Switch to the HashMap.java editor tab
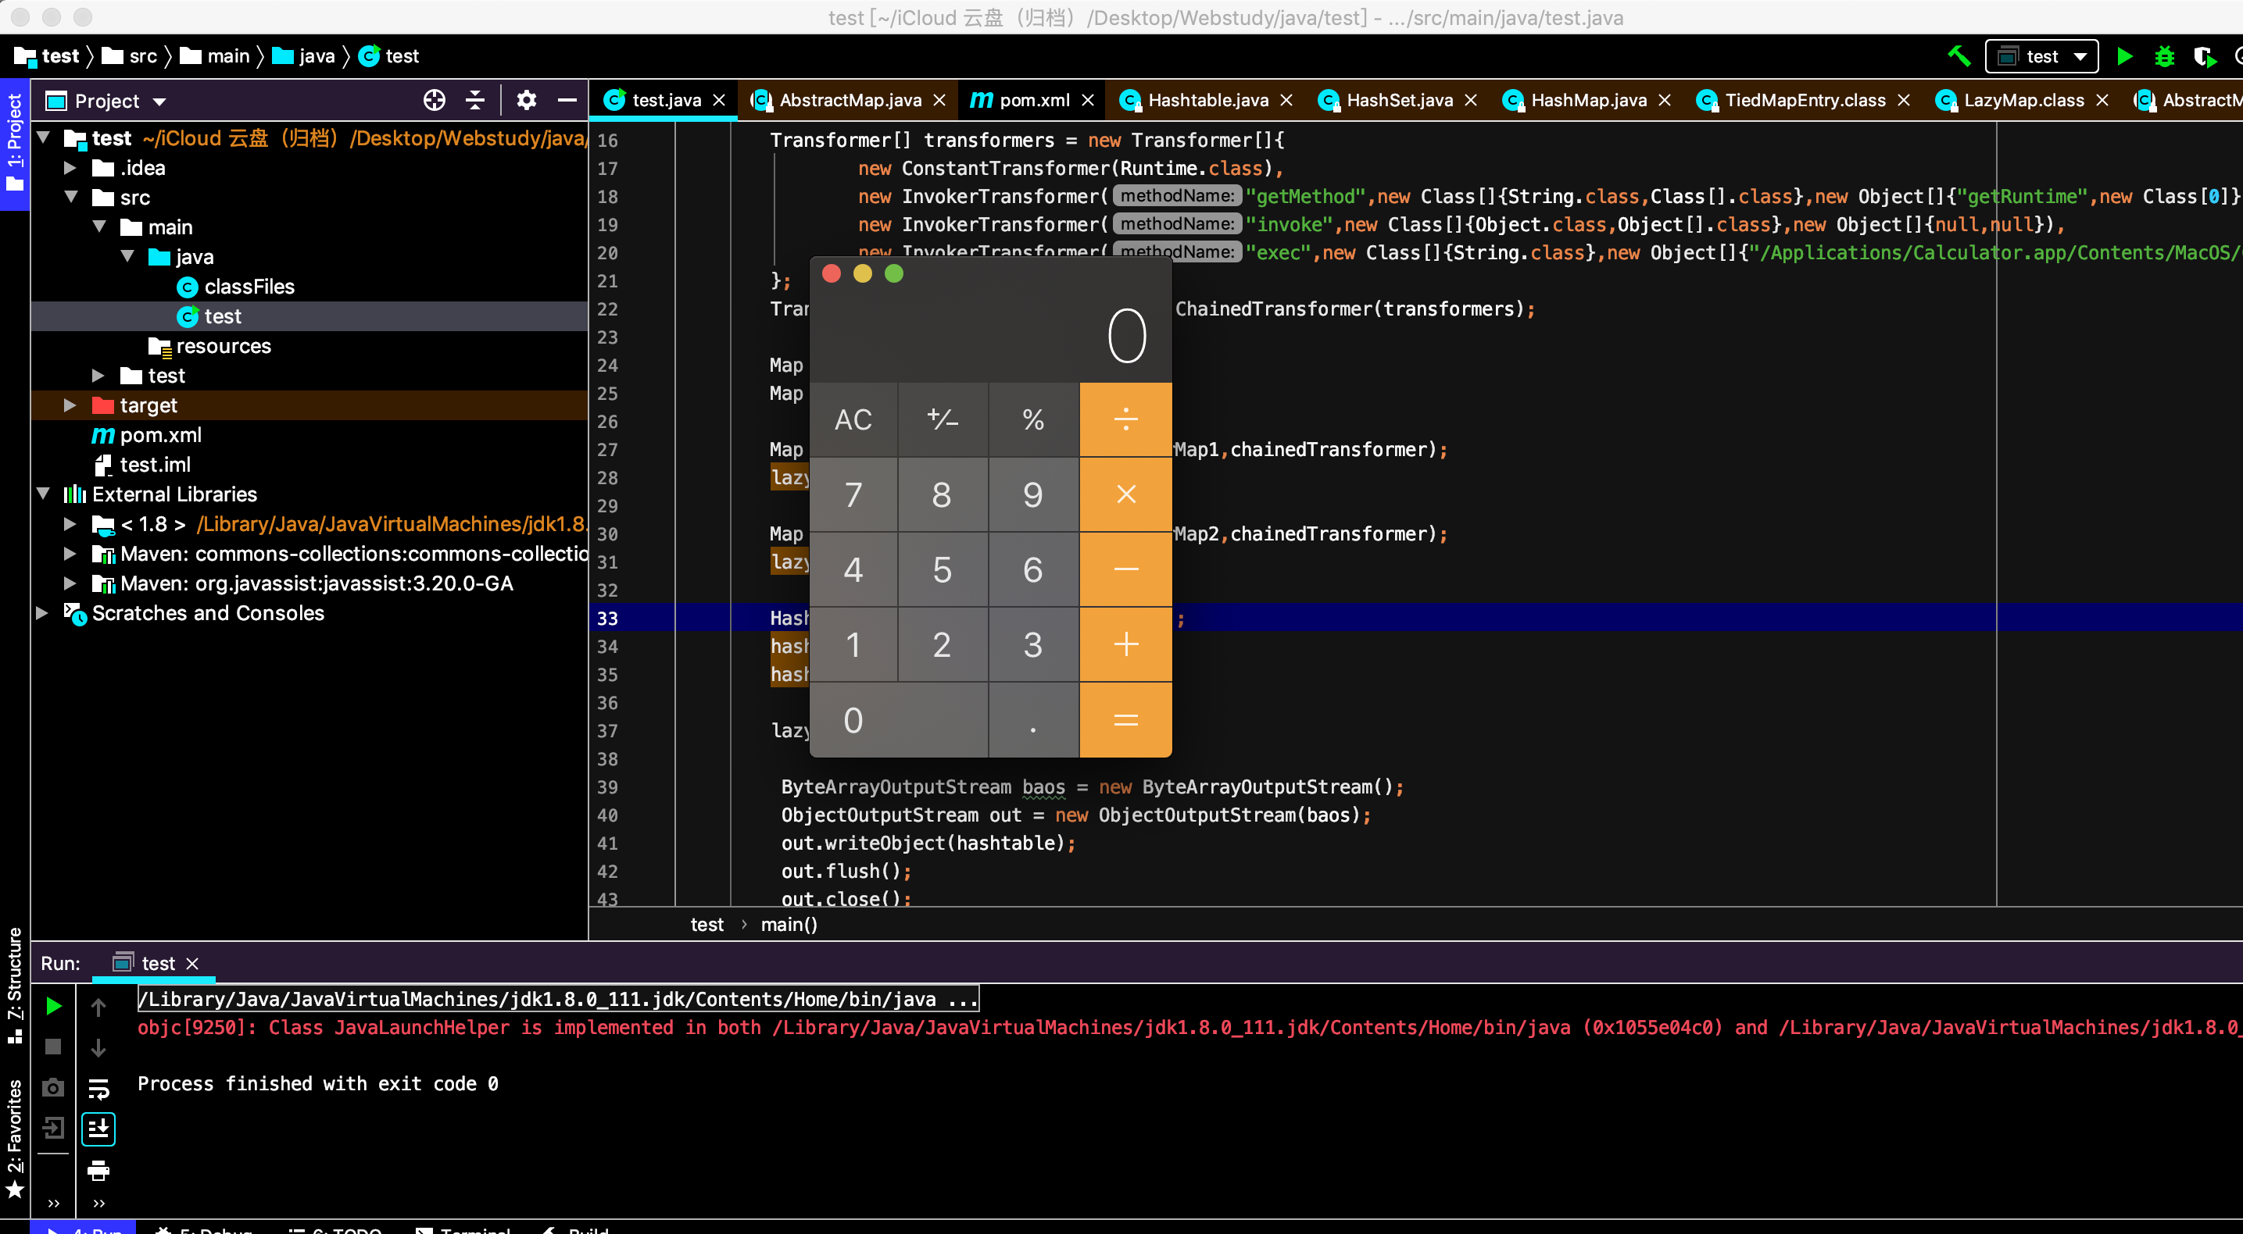 point(1588,101)
